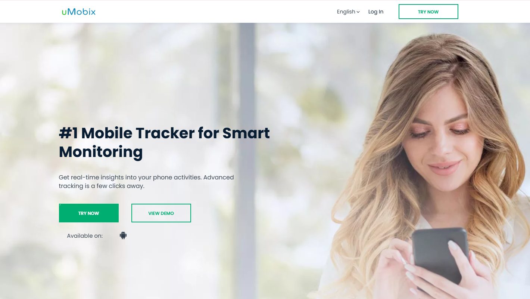530x299 pixels.
Task: Open the Log In page
Action: pyautogui.click(x=376, y=12)
